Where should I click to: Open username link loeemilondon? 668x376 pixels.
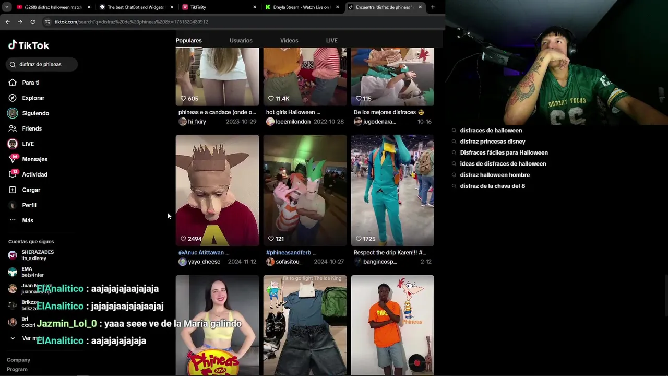(x=293, y=122)
